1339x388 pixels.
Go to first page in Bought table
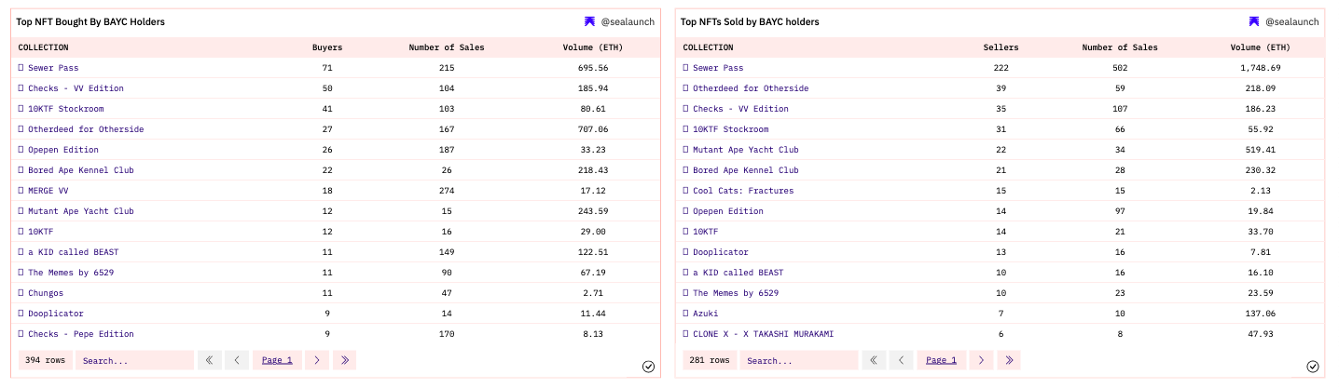pyautogui.click(x=210, y=360)
